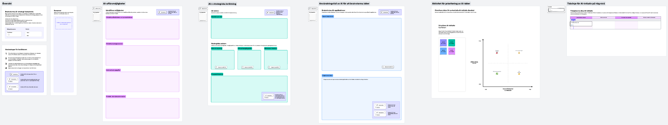Select the 'AI-affärsmöjligheter' frame title

[x=114, y=4]
